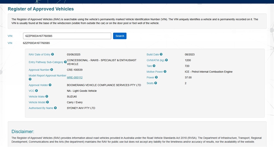This screenshot has height=147, width=274.
Task: Open help icon beside GVM/ATM (kg)
Action: point(166,60)
